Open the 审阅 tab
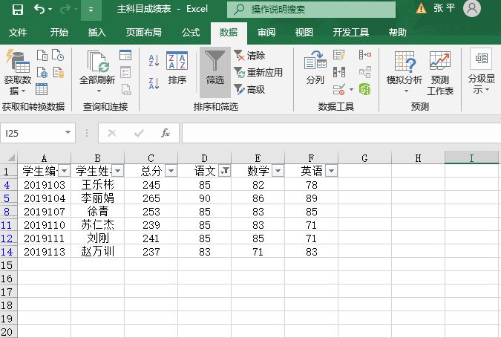The width and height of the screenshot is (501, 338). click(x=266, y=32)
